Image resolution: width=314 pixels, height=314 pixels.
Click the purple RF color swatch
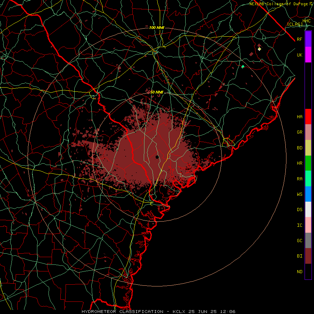point(308,39)
